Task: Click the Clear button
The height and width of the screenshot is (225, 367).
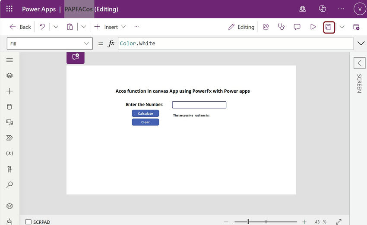Action: tap(146, 122)
